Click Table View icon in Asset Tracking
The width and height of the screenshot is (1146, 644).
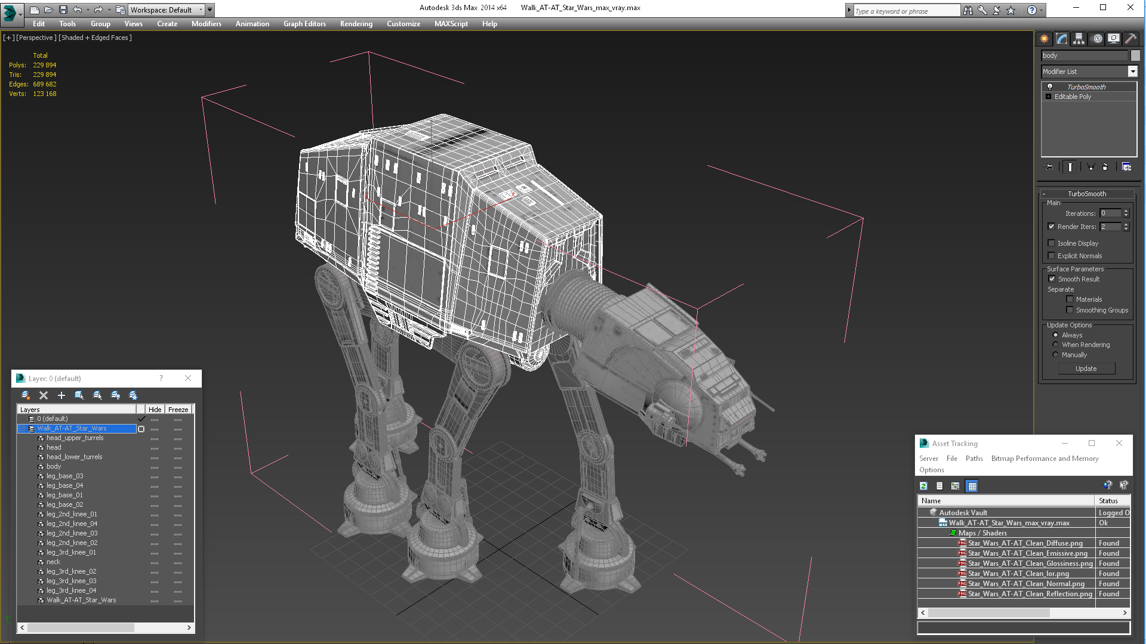coord(972,486)
